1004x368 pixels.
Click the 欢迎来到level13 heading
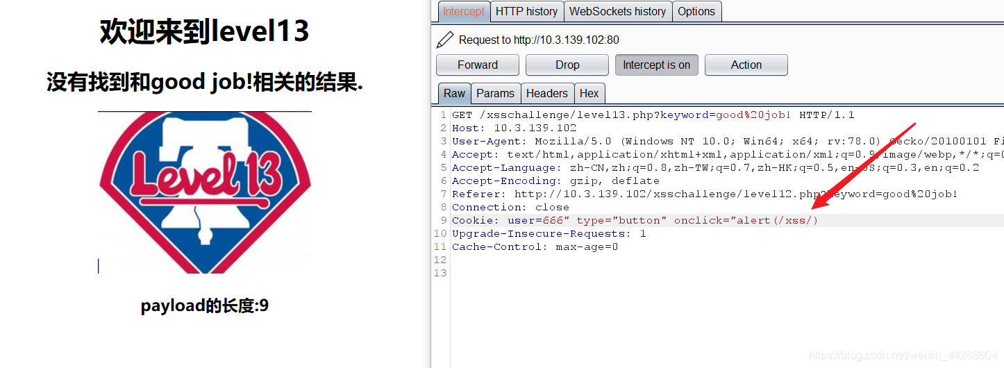[x=205, y=31]
